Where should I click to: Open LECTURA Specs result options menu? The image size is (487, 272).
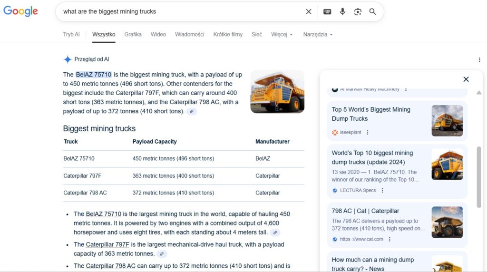[x=382, y=190]
